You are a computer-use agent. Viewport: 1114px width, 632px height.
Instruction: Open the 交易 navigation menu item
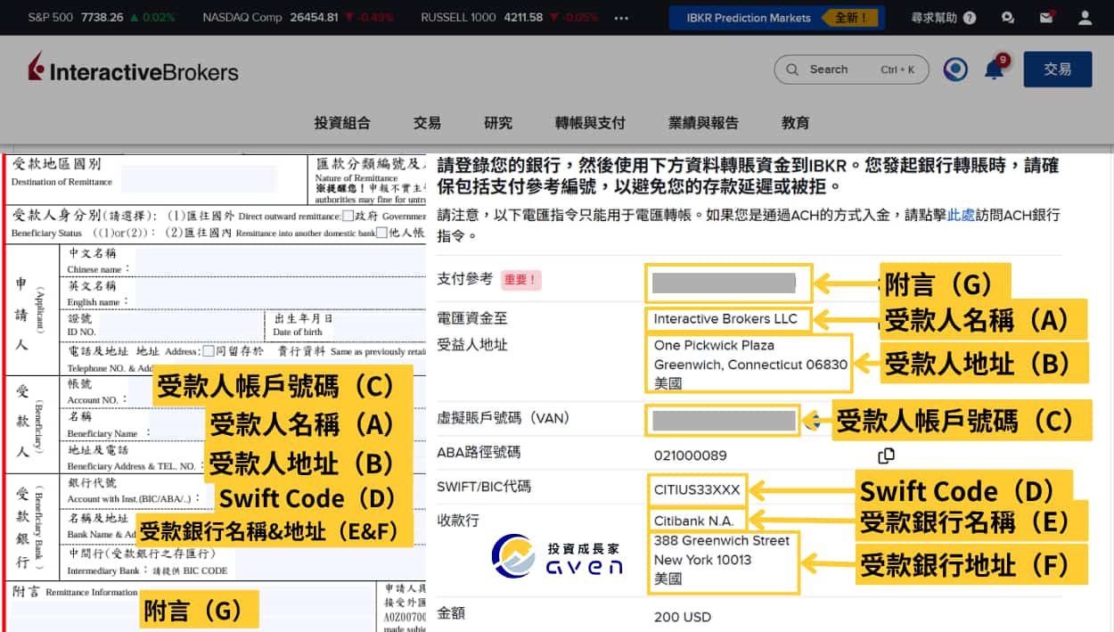427,123
